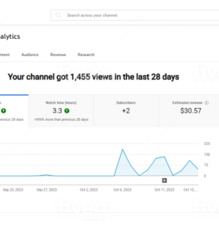Click the green up arrow beside 3.3
219x232 pixels.
[x=67, y=111]
